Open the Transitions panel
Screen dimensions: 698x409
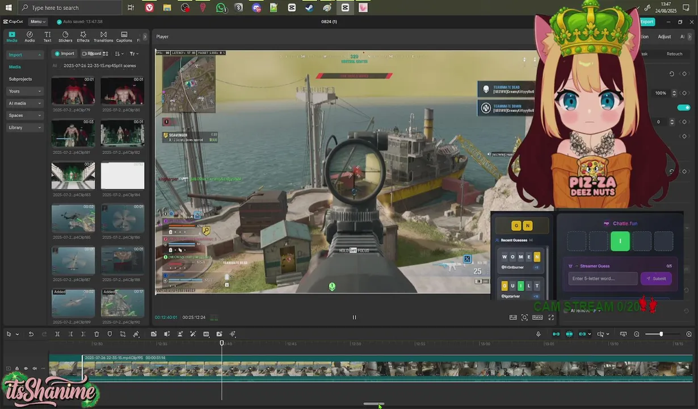pos(103,37)
